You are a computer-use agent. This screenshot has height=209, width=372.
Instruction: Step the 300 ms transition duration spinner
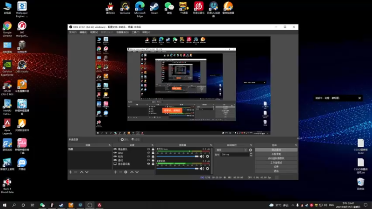pos(251,155)
